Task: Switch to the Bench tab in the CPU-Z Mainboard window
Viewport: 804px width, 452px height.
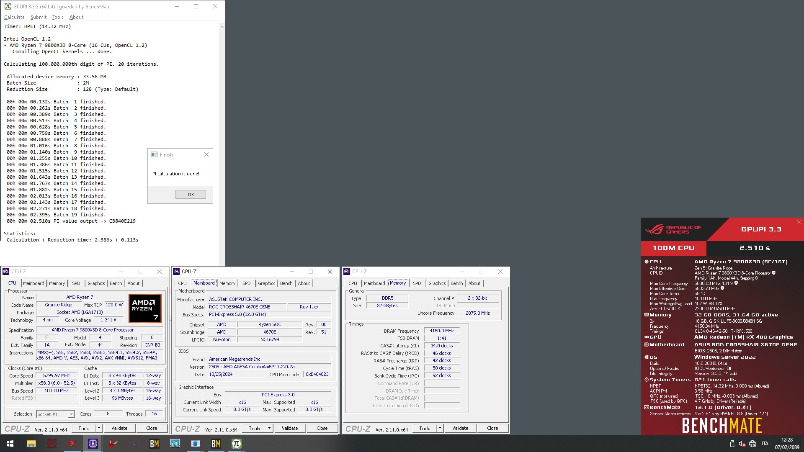Action: (286, 283)
